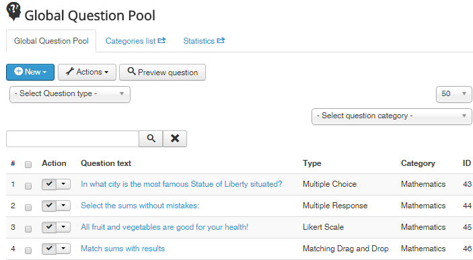This screenshot has width=473, height=260.
Task: Clear the search with the X button
Action: click(x=175, y=138)
